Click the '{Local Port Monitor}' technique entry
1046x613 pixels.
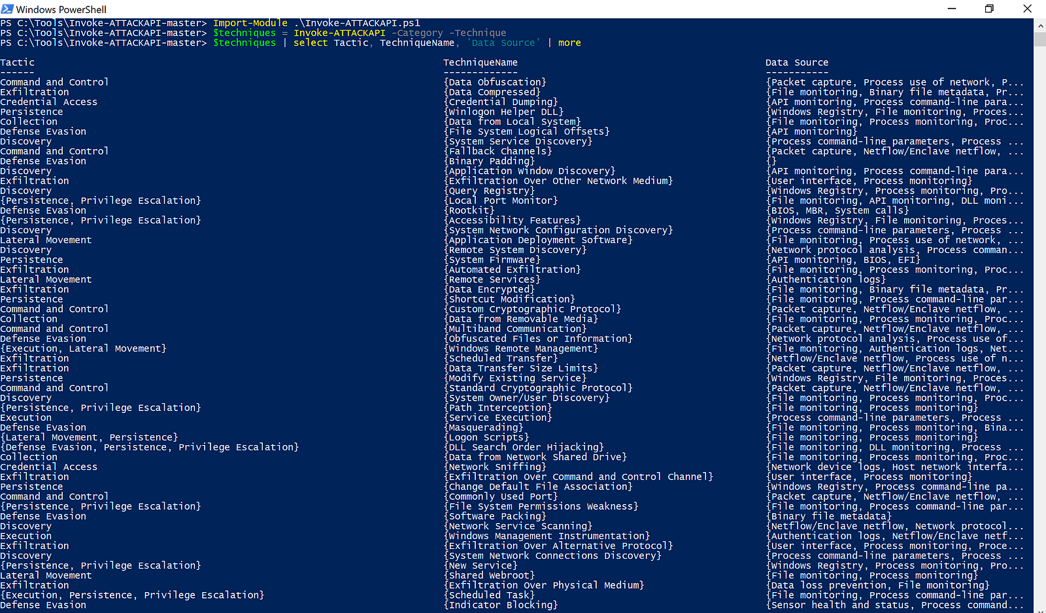pyautogui.click(x=501, y=201)
